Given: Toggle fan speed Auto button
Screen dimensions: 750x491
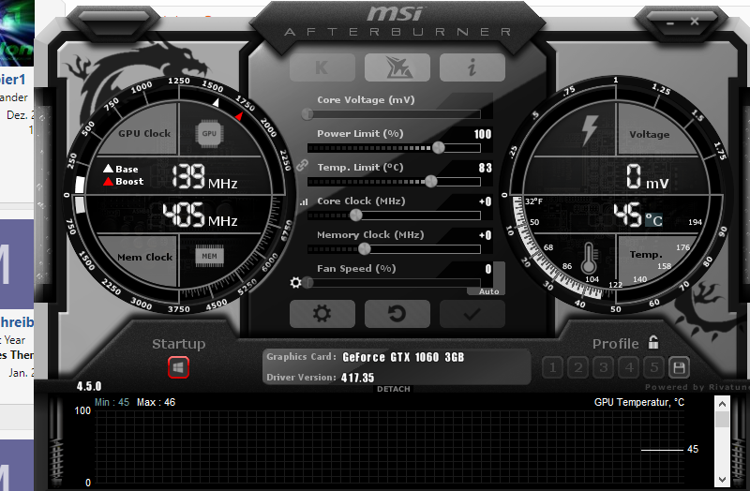Looking at the screenshot, I should [x=488, y=291].
